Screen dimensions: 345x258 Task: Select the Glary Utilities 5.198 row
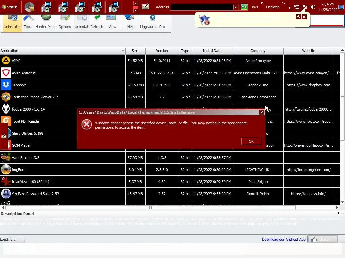pyautogui.click(x=38, y=133)
